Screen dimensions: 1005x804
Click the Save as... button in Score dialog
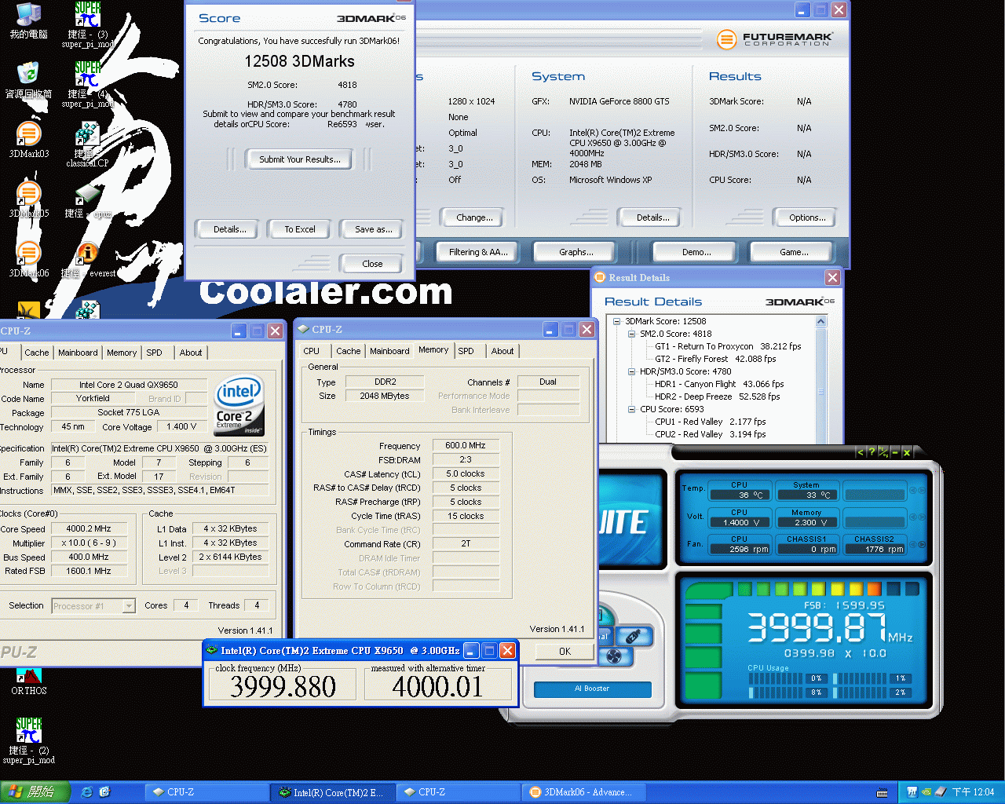tap(373, 229)
